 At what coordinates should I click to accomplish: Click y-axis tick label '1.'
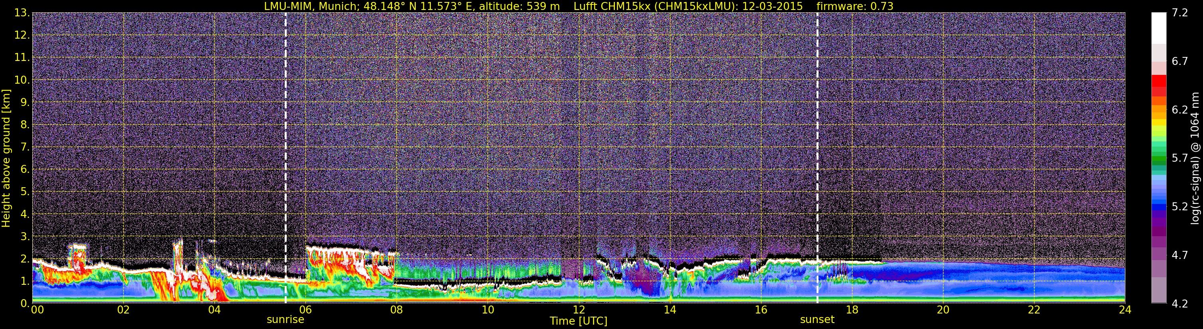(x=25, y=282)
